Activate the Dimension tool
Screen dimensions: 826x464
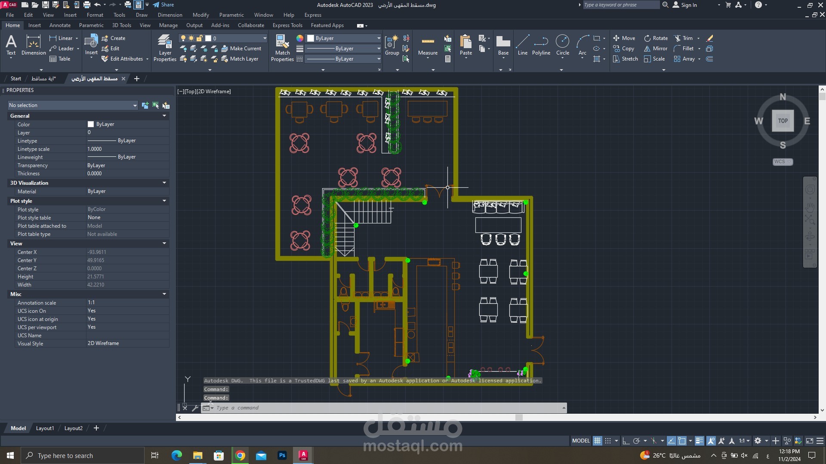tap(34, 46)
